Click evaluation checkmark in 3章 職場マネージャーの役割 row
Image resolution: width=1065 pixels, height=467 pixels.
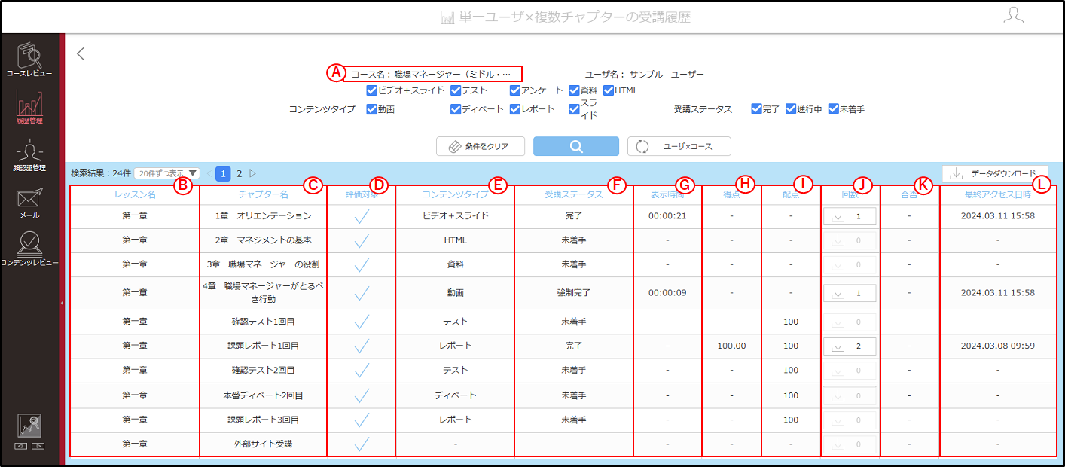pos(362,264)
